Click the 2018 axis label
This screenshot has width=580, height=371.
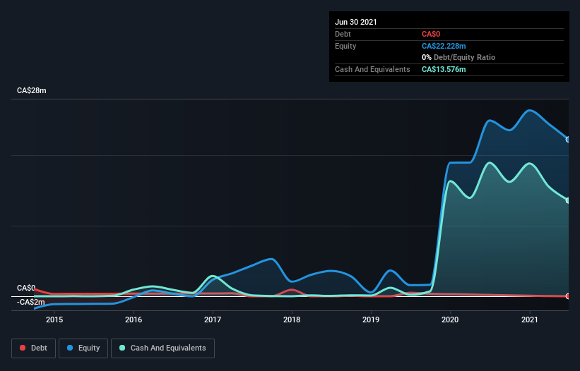(x=292, y=320)
